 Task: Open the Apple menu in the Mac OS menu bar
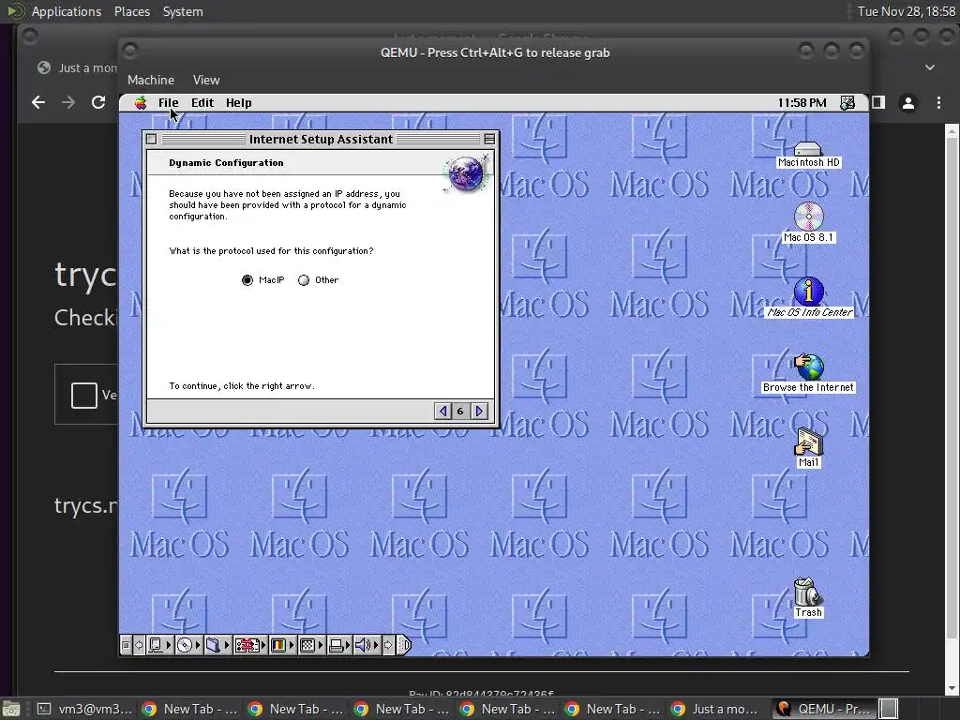click(x=141, y=103)
